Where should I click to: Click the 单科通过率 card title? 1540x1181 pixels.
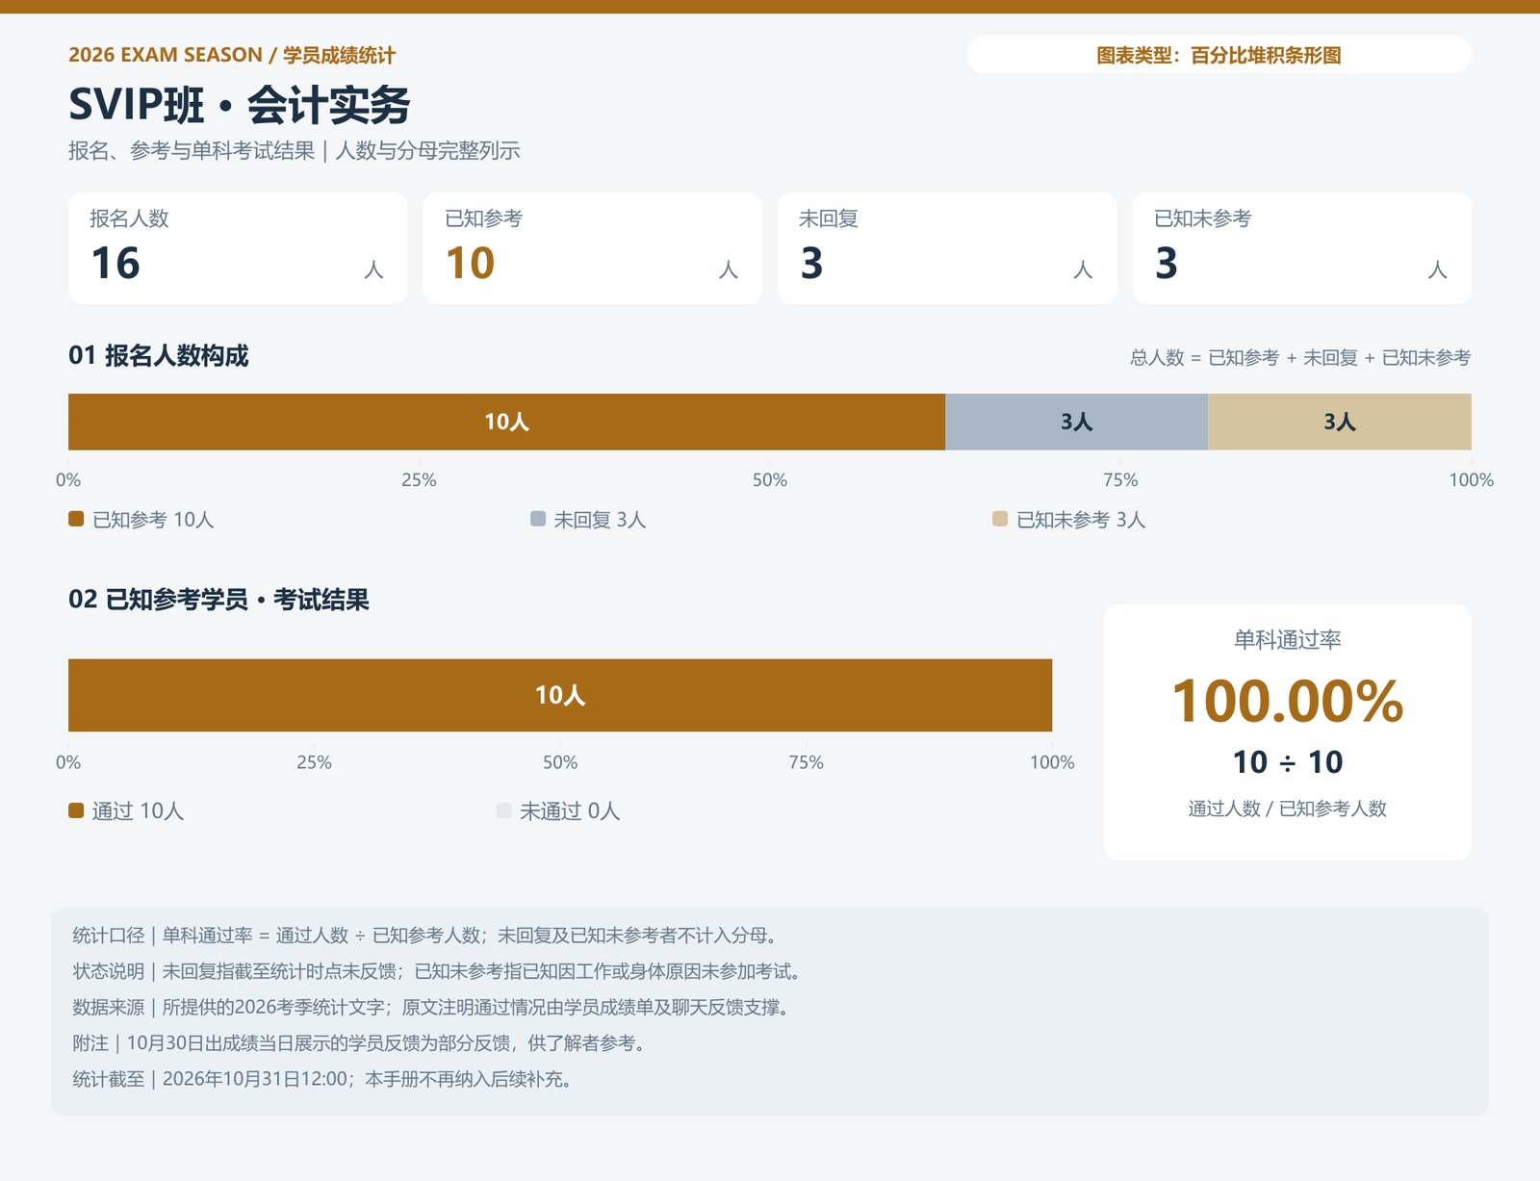pos(1287,639)
